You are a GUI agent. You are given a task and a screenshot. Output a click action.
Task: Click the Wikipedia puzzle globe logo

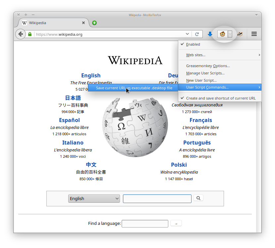(135, 127)
